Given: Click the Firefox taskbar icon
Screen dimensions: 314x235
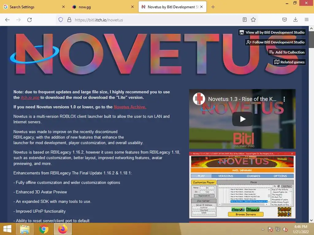Looking at the screenshot, I should (63, 229).
